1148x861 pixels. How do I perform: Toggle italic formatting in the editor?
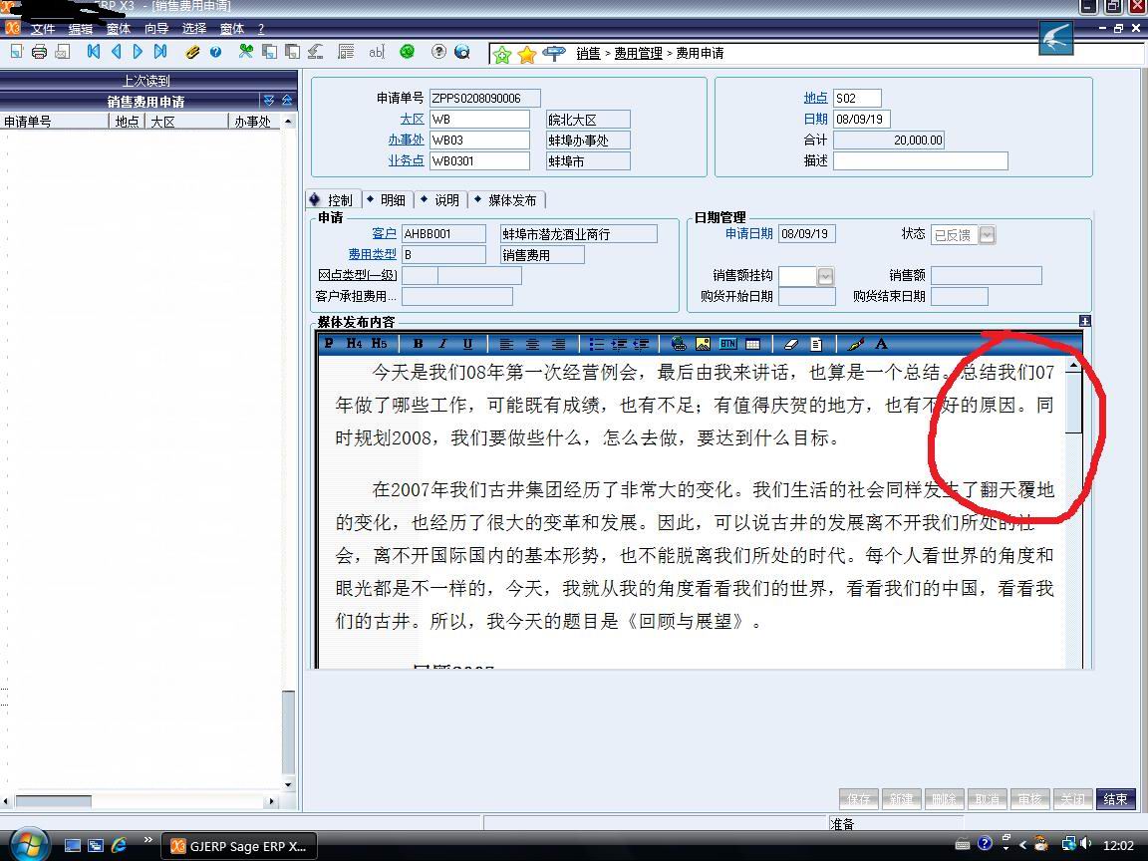pyautogui.click(x=442, y=344)
